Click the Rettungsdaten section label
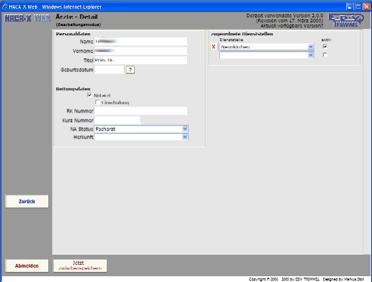This screenshot has width=372, height=282. (x=73, y=89)
